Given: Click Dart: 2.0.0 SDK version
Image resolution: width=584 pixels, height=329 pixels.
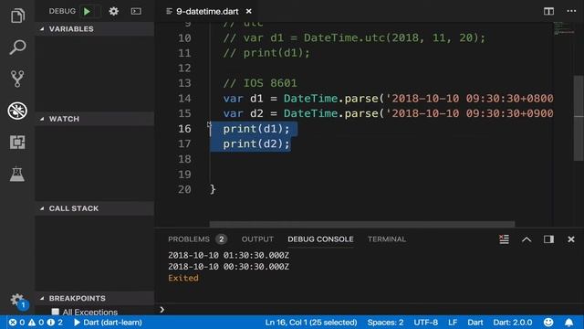Looking at the screenshot, I should pyautogui.click(x=513, y=323).
